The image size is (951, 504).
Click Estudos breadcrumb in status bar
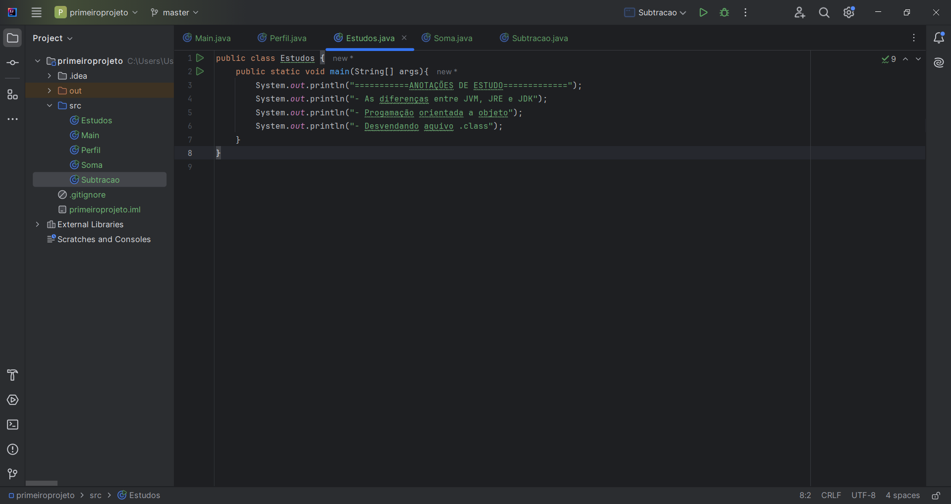coord(139,495)
